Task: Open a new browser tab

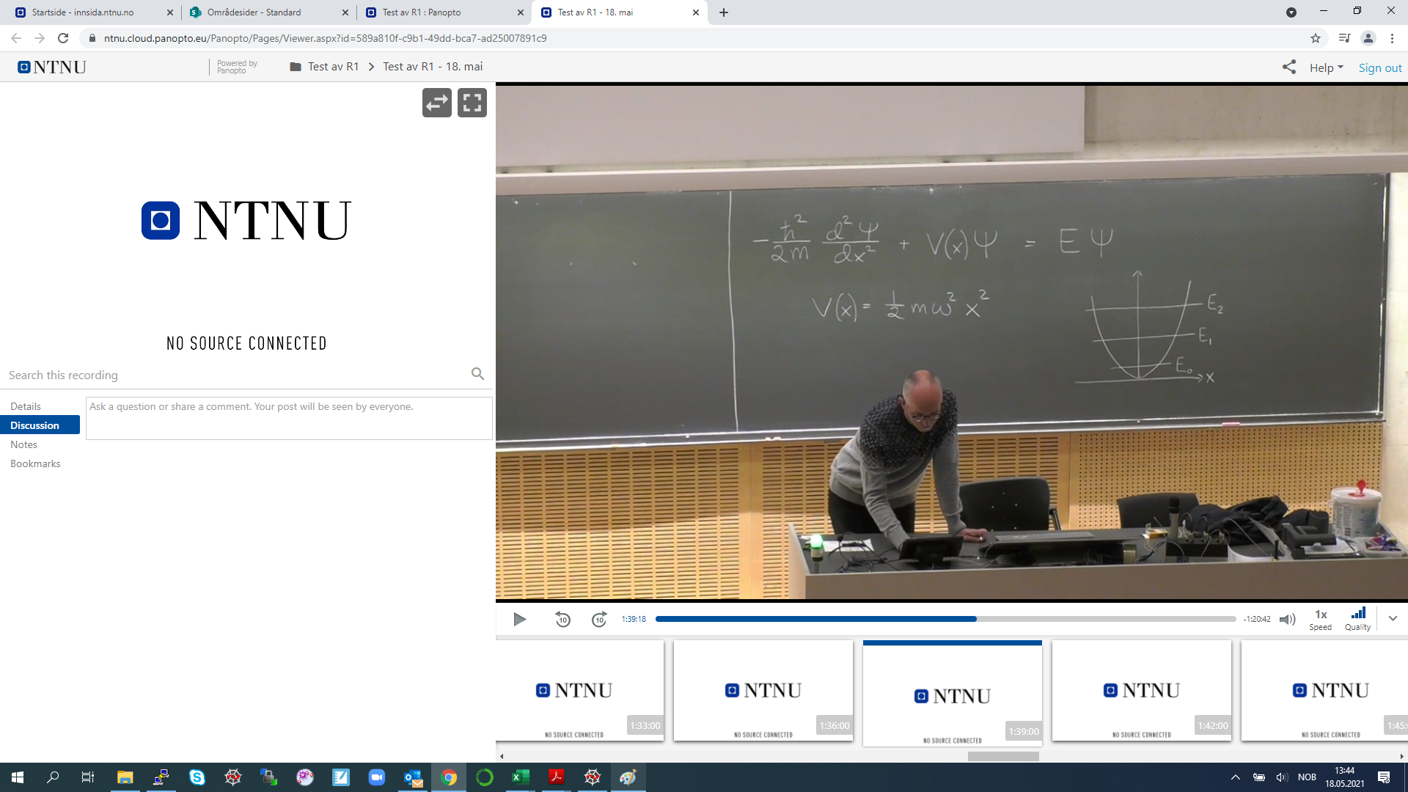Action: (724, 12)
